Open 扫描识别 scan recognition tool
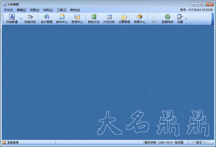The width and height of the screenshot is (216, 147). (x=30, y=17)
